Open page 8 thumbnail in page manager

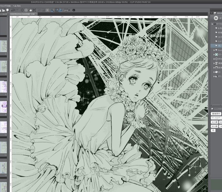pos(3,107)
